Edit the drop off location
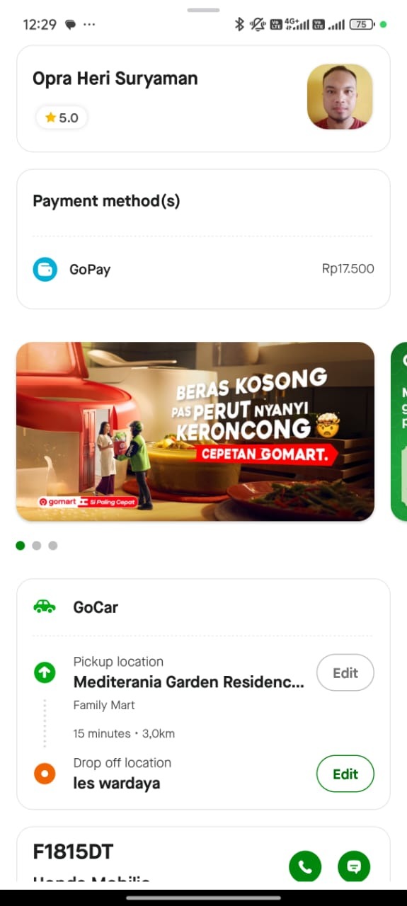Image resolution: width=407 pixels, height=906 pixels. (x=345, y=774)
